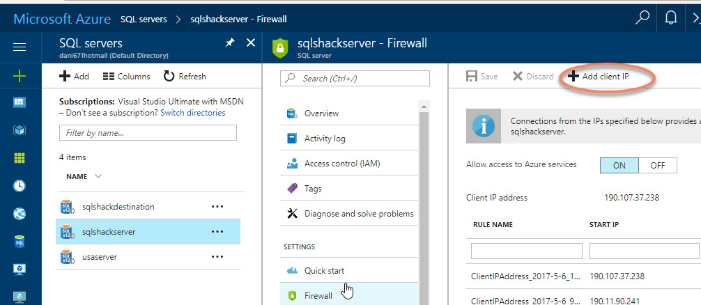Click the Filter by name field
Image resolution: width=701 pixels, height=305 pixels.
(148, 132)
